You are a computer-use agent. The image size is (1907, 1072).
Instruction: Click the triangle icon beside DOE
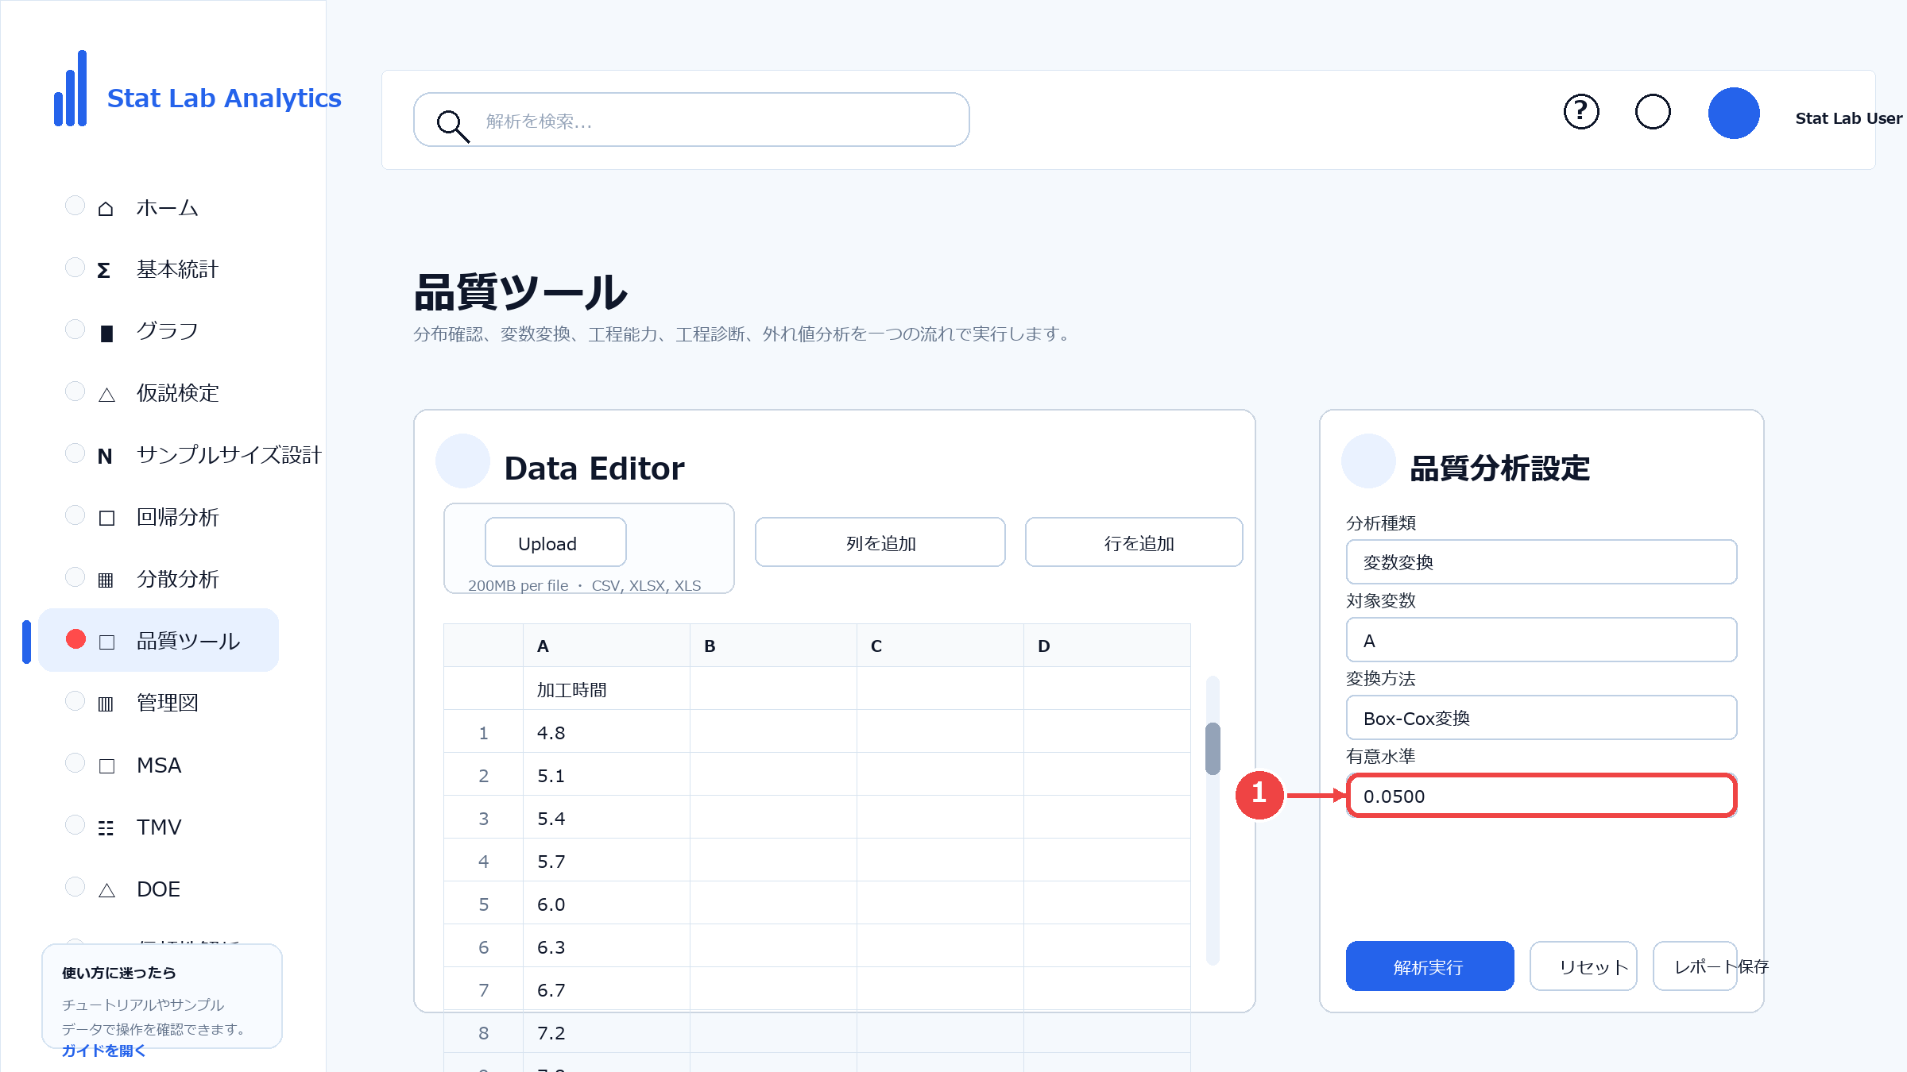point(106,889)
